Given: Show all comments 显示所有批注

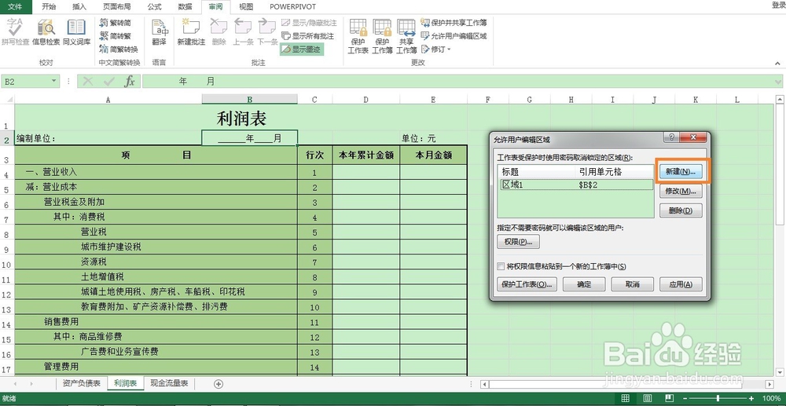Looking at the screenshot, I should coord(307,36).
